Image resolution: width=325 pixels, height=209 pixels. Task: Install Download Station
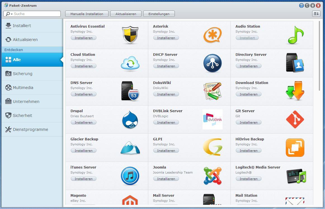click(249, 94)
